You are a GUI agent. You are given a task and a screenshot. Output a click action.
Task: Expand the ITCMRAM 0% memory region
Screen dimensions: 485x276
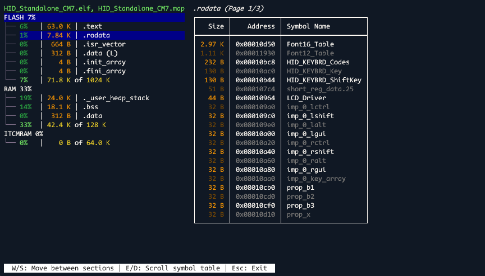coord(24,134)
